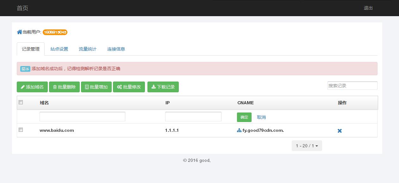Switch to the 站点设置 tab
The height and width of the screenshot is (183, 399).
tap(59, 49)
